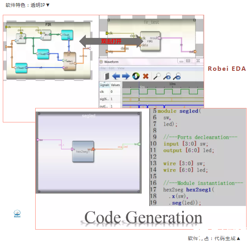
Task: Click the Signals column header
Action: (x=104, y=85)
